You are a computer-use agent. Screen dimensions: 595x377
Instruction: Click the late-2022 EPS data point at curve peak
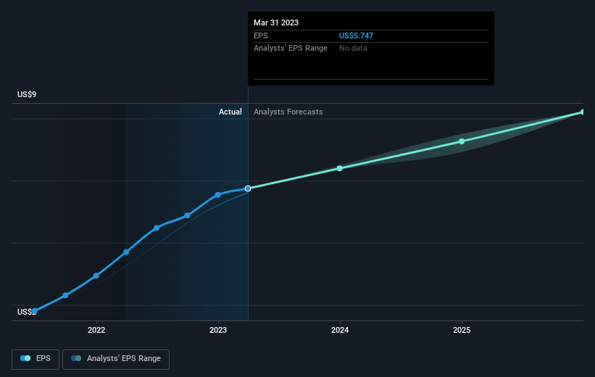coord(218,195)
